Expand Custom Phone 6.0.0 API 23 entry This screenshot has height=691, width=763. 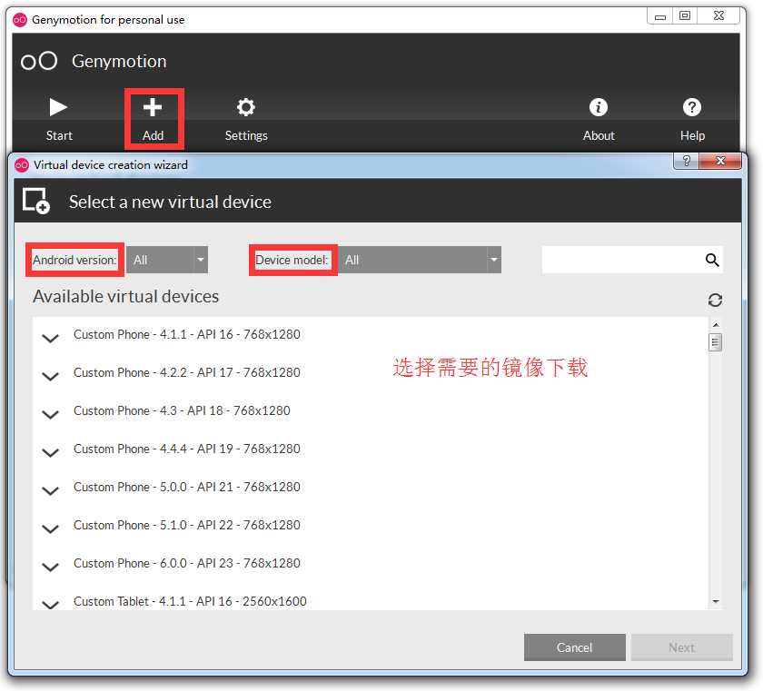(50, 567)
